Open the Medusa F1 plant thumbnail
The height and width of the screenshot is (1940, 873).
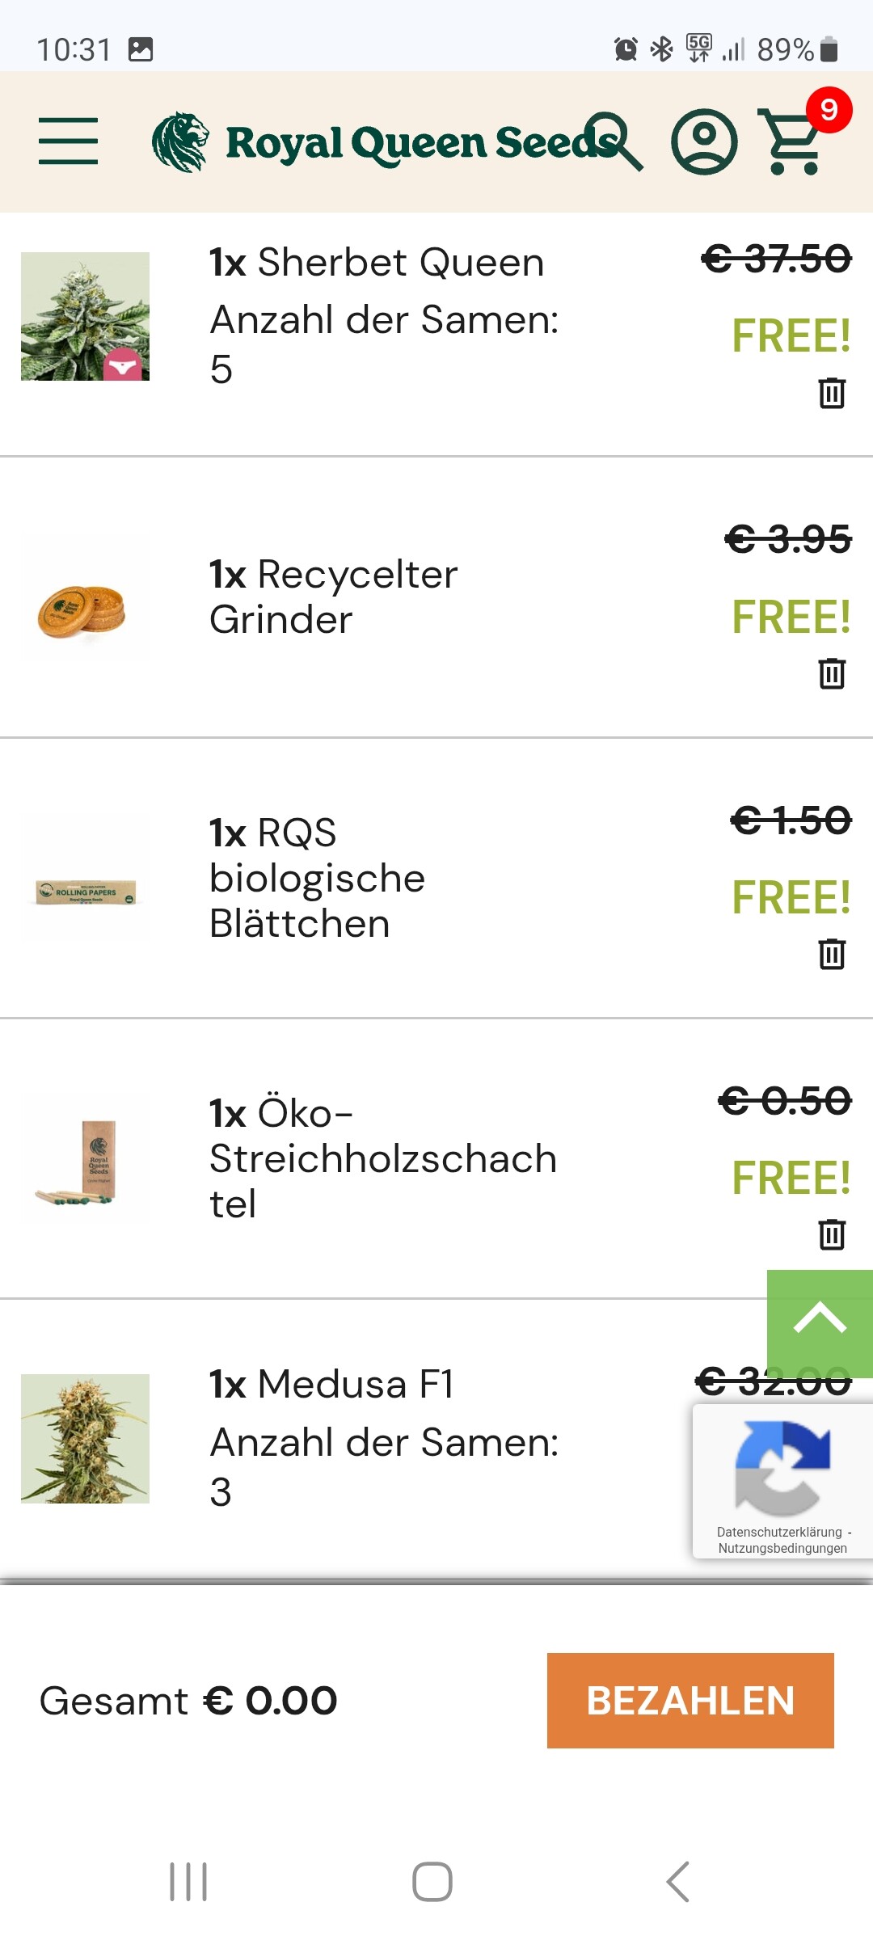click(85, 1439)
